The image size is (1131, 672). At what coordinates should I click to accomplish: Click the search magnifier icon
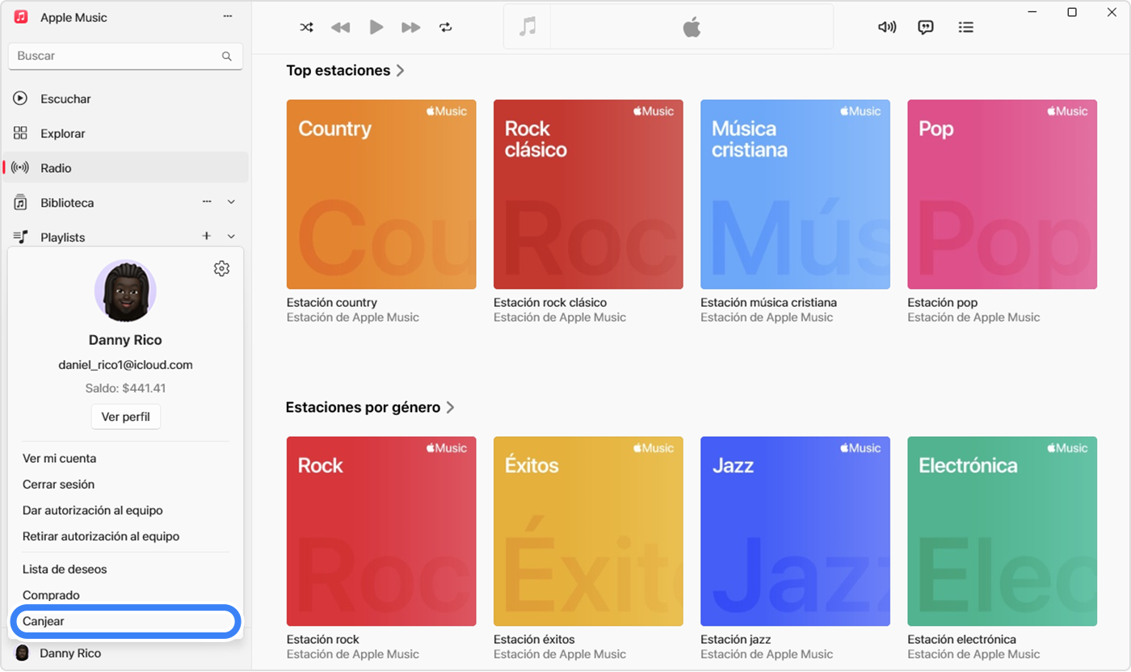[226, 57]
